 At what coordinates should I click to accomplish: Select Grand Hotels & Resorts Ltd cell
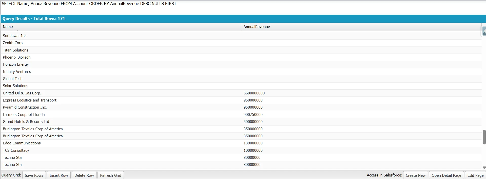click(x=121, y=122)
